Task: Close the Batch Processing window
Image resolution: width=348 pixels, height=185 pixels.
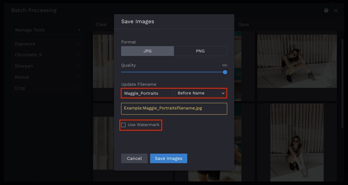Action: [x=336, y=10]
